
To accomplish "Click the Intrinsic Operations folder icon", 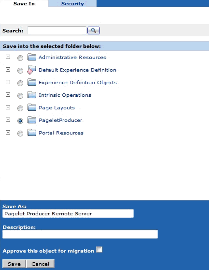I will (32, 95).
